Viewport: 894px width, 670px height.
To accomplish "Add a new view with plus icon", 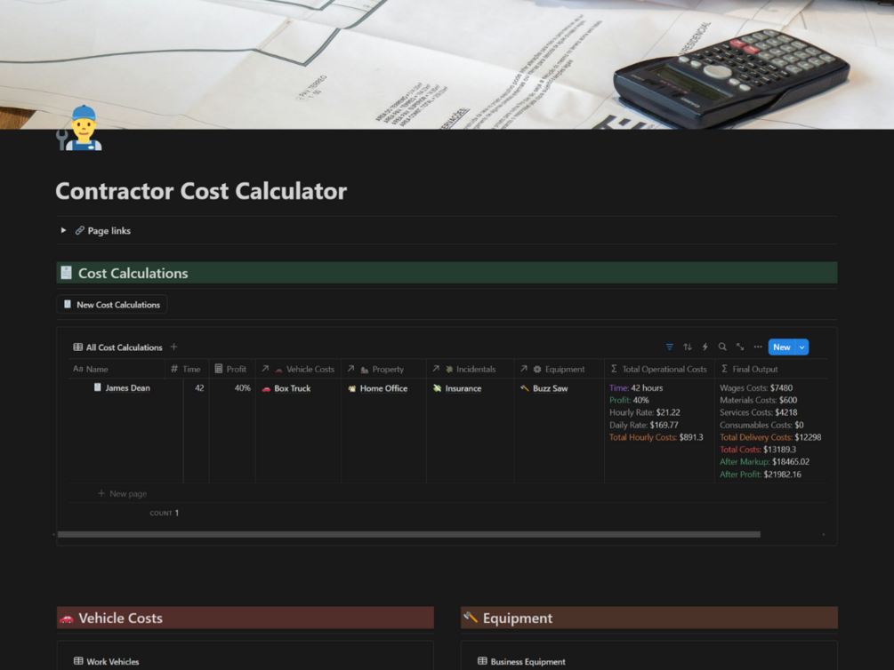I will [173, 347].
